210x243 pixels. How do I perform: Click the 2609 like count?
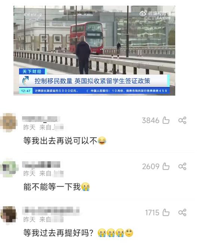tap(151, 166)
